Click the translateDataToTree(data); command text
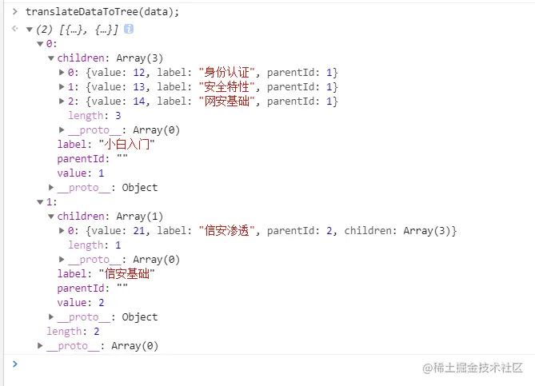Screen dimensions: 535x386 (x=102, y=12)
